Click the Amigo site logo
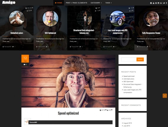 pos(9,2)
